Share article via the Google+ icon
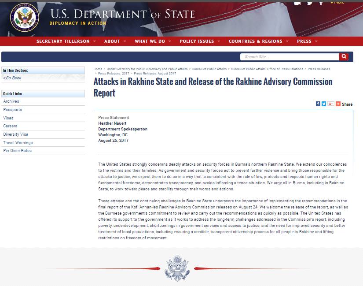Image resolution: width=363 pixels, height=286 pixels. [330, 104]
